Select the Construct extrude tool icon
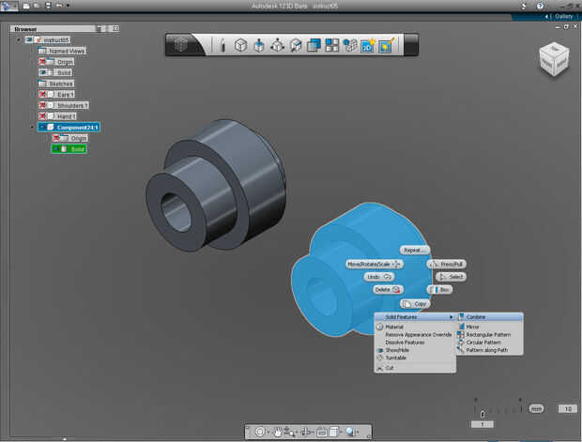 point(259,45)
